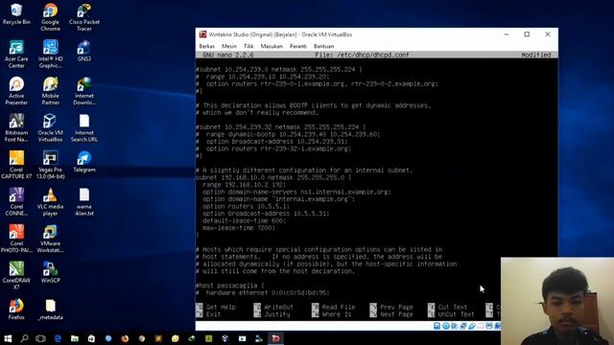
Task: Select warna iklan.txt file on desktop
Action: coord(84,201)
